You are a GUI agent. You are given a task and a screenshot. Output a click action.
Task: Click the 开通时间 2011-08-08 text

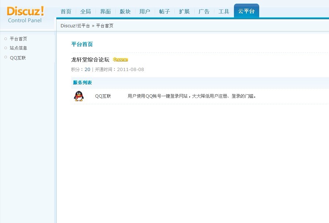[x=120, y=70]
